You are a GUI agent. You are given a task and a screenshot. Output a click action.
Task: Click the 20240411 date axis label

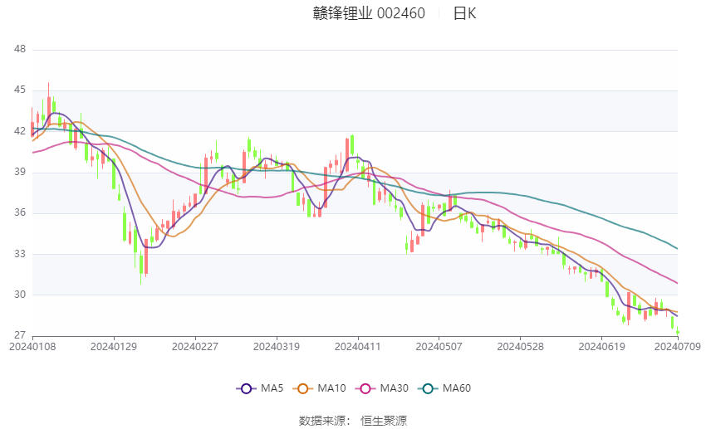(x=358, y=347)
